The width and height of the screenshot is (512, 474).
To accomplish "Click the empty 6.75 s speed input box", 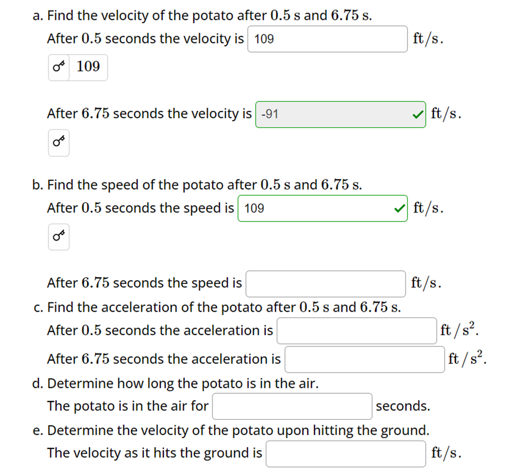I will click(x=325, y=283).
